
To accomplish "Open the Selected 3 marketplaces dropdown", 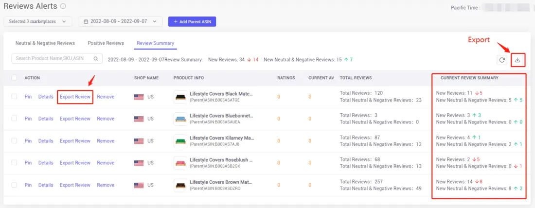I will click(38, 21).
